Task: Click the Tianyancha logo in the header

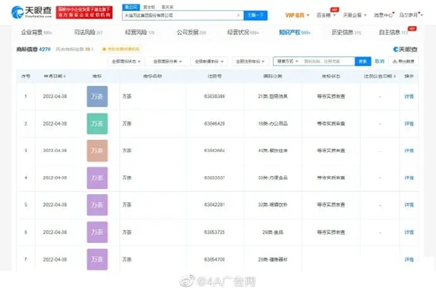Action: [31, 12]
